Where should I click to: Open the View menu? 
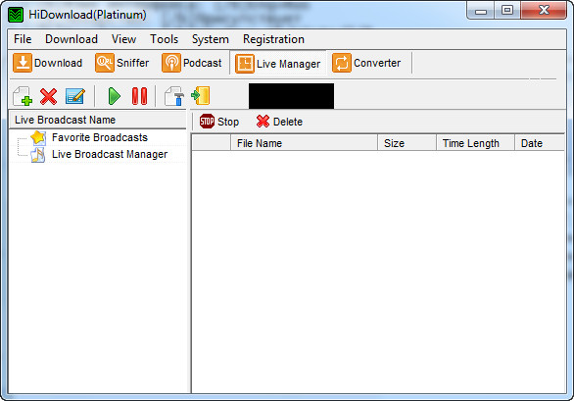123,39
